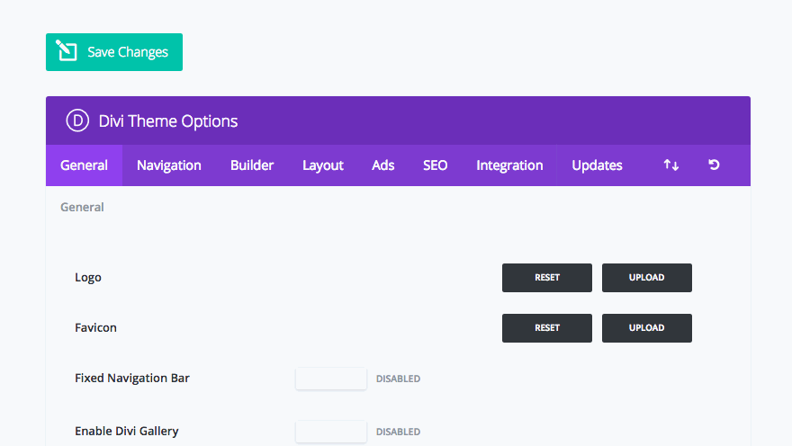Screen dimensions: 792x446
Task: Open the Builder tab
Action: [x=252, y=165]
